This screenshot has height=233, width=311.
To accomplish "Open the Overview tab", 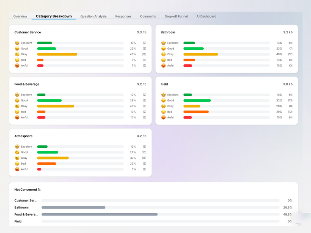I will click(x=20, y=16).
